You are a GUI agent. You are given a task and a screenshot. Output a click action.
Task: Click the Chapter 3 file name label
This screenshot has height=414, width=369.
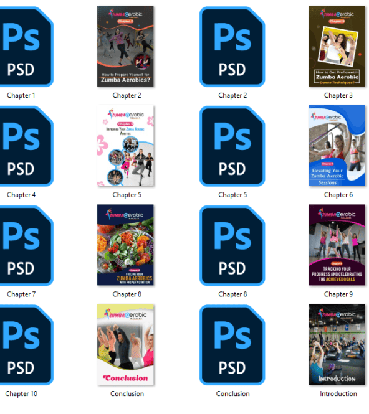tap(338, 95)
